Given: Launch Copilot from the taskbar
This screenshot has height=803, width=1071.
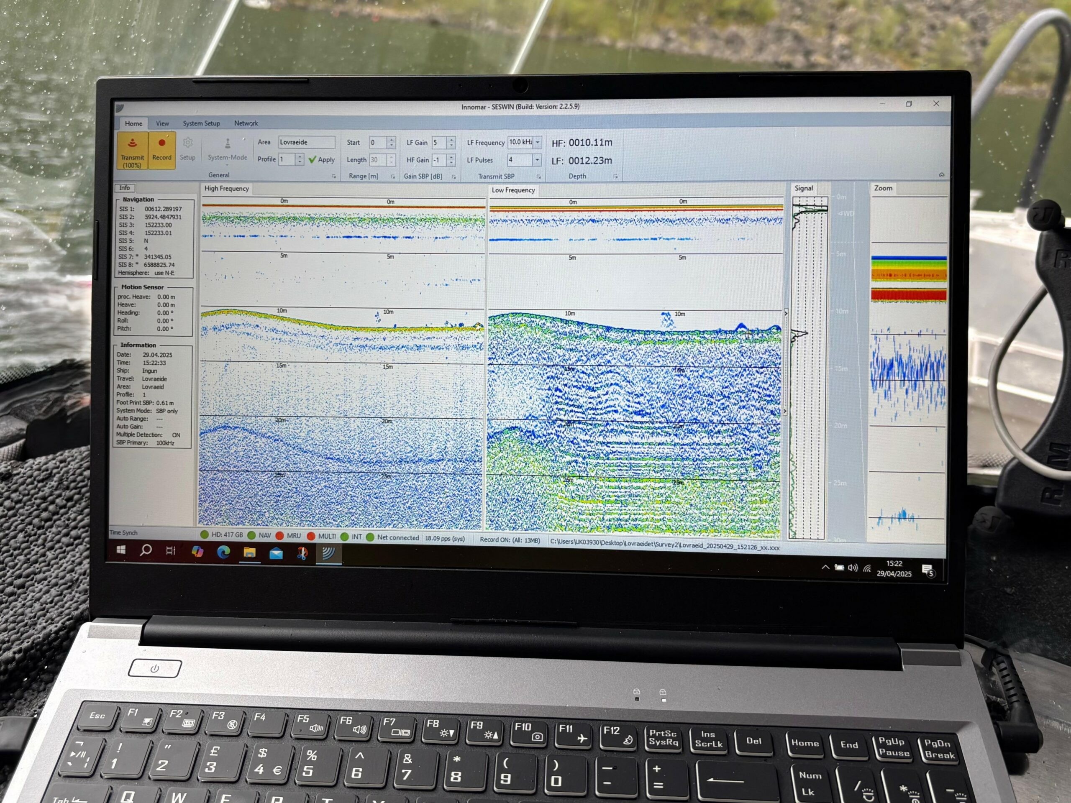Looking at the screenshot, I should coord(197,551).
